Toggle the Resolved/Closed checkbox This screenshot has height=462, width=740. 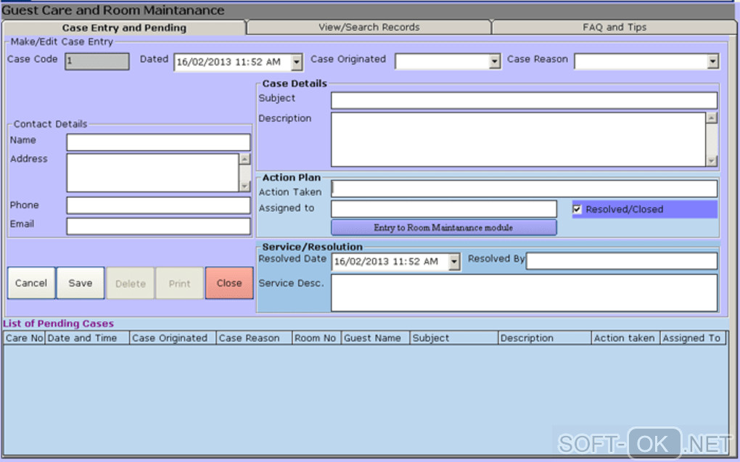tap(577, 209)
